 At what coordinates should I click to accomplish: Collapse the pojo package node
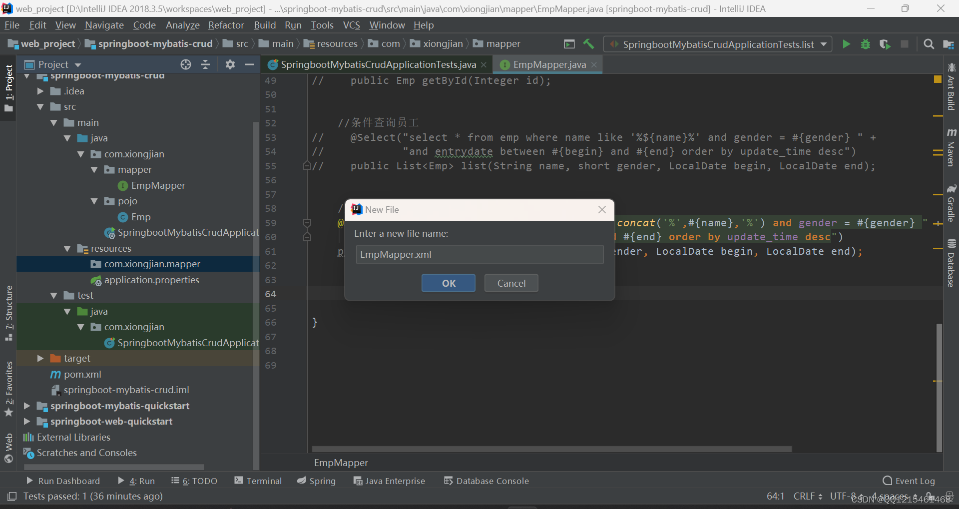94,201
